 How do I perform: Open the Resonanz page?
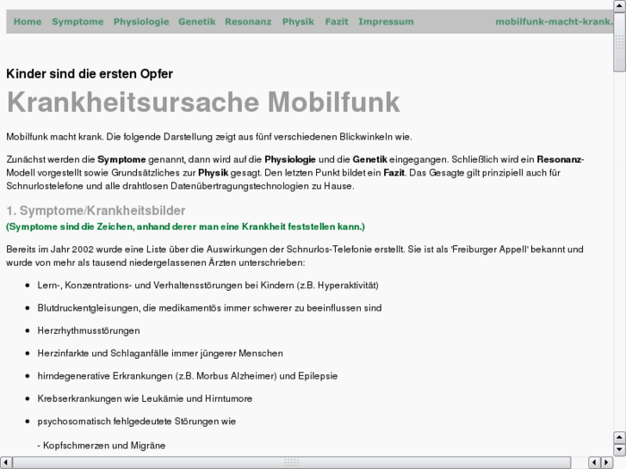coord(248,22)
